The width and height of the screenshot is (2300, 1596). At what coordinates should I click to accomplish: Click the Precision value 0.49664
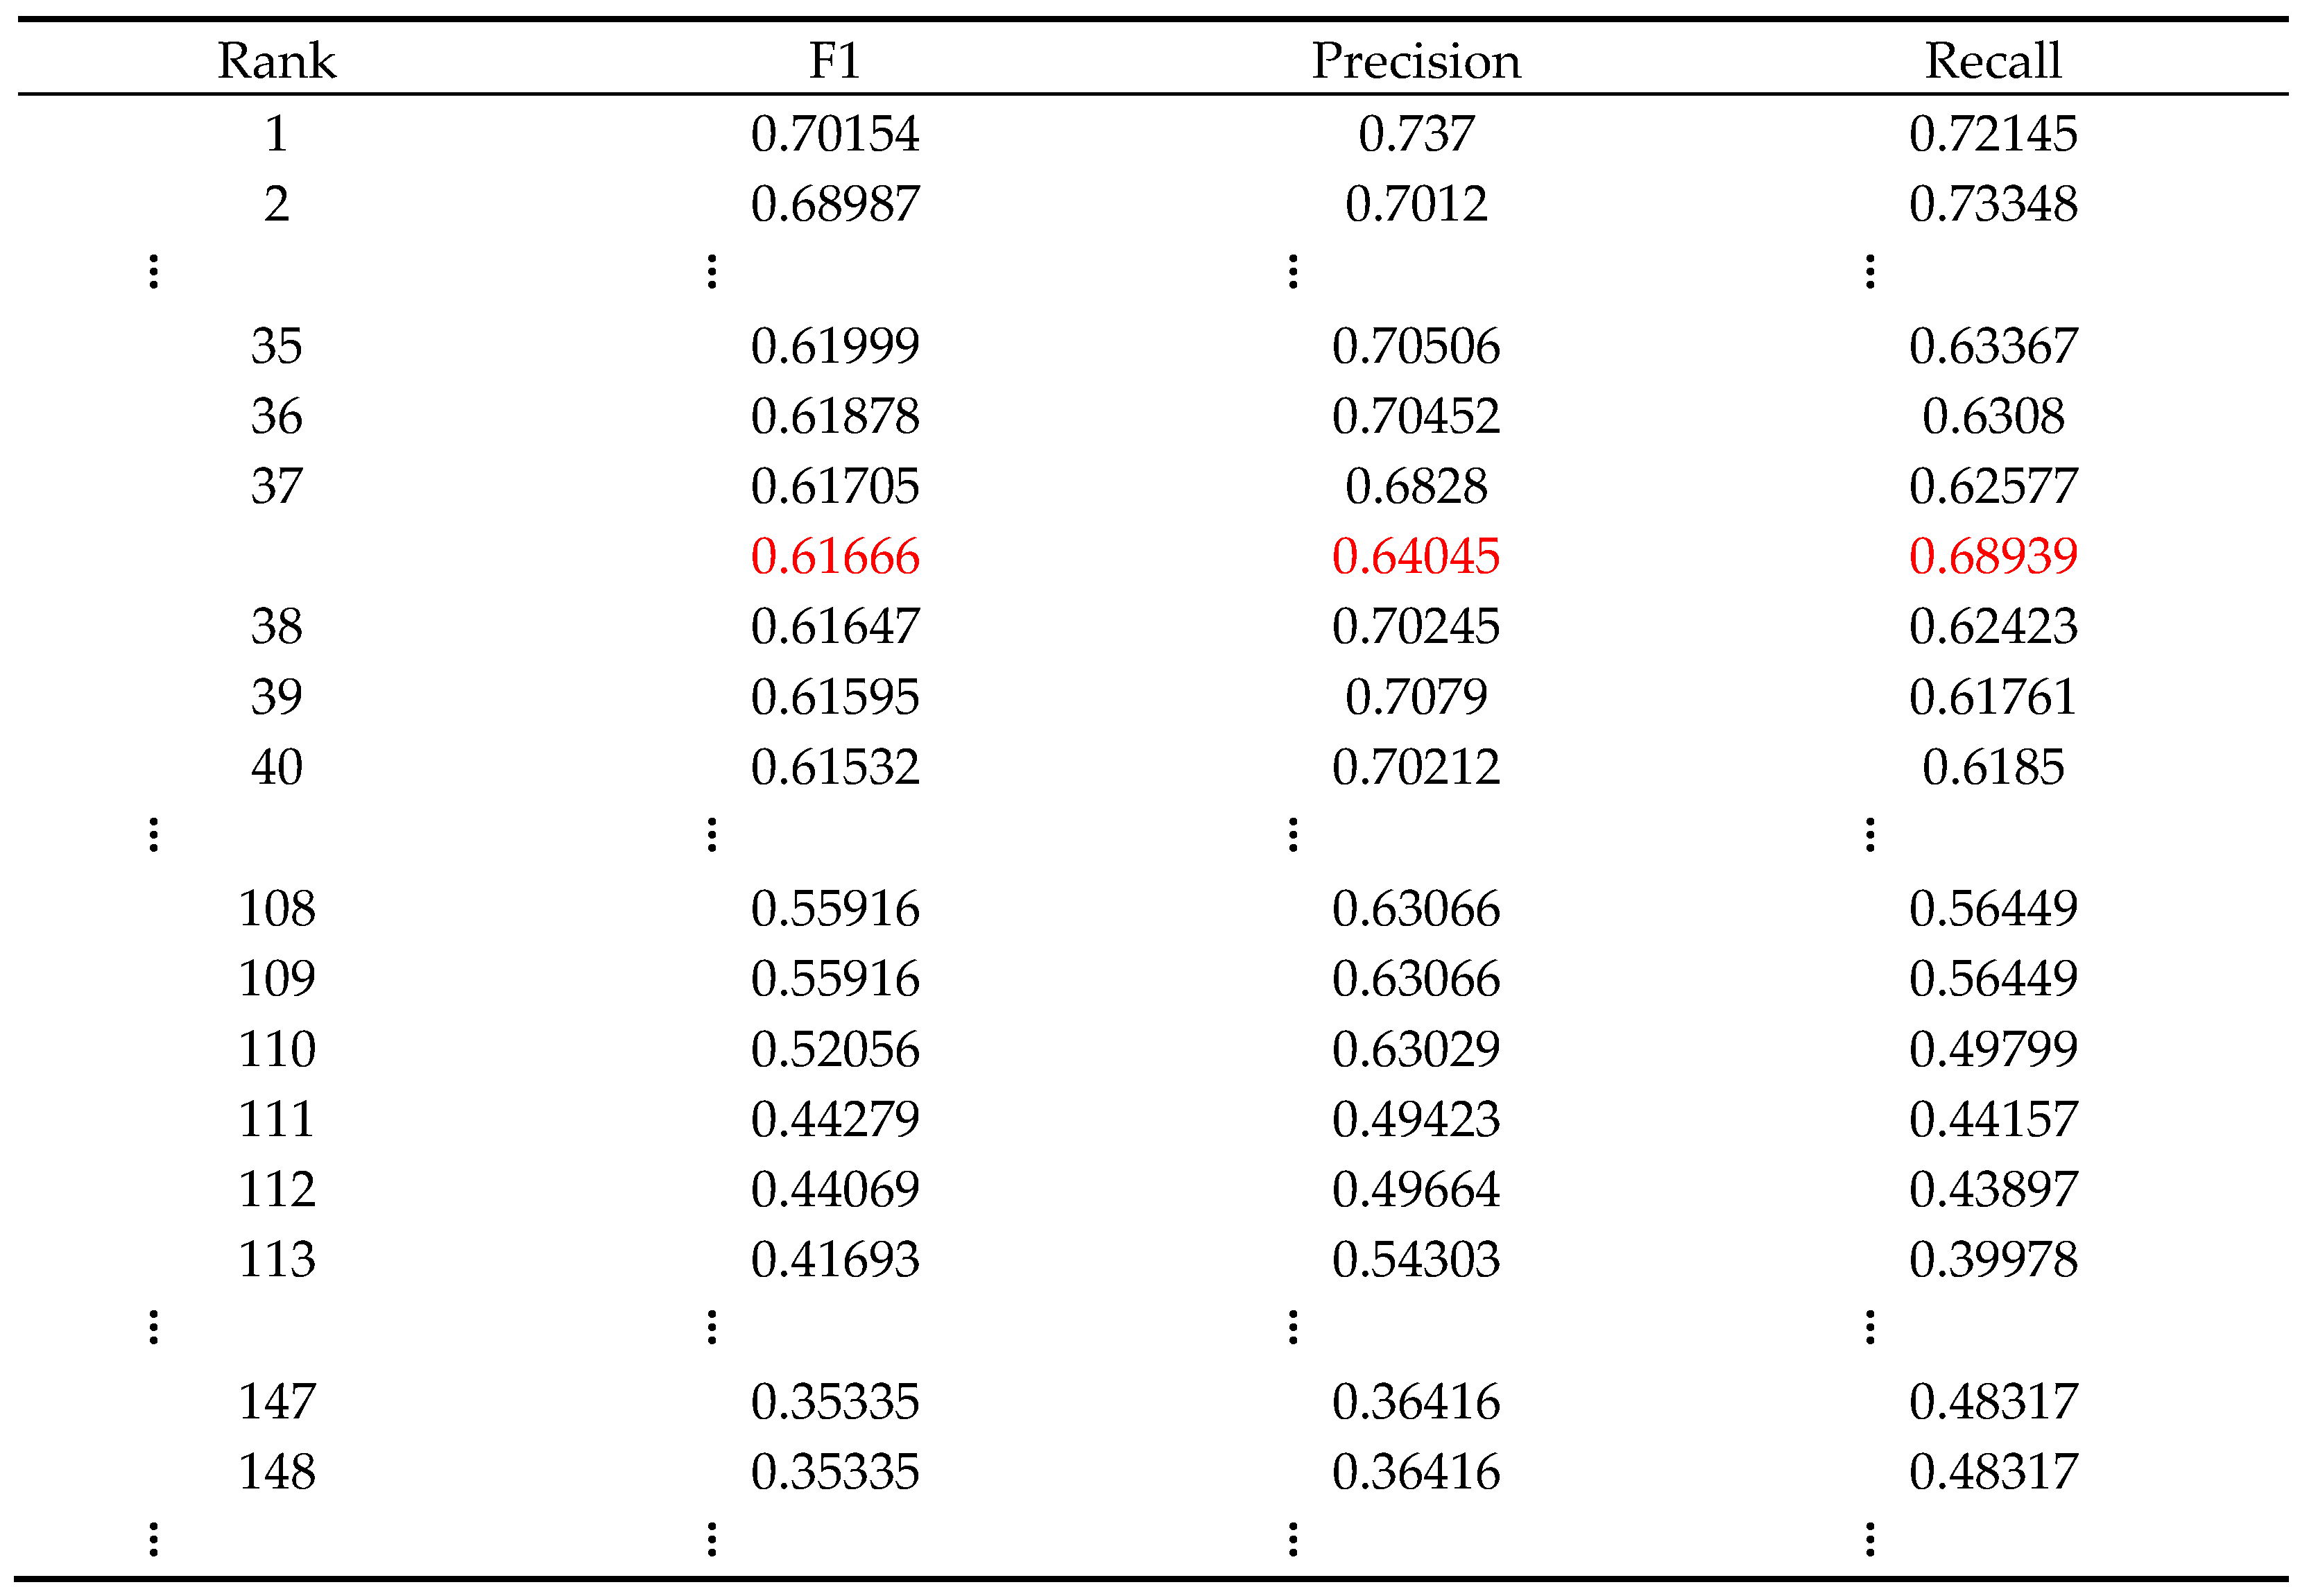1415,1189
